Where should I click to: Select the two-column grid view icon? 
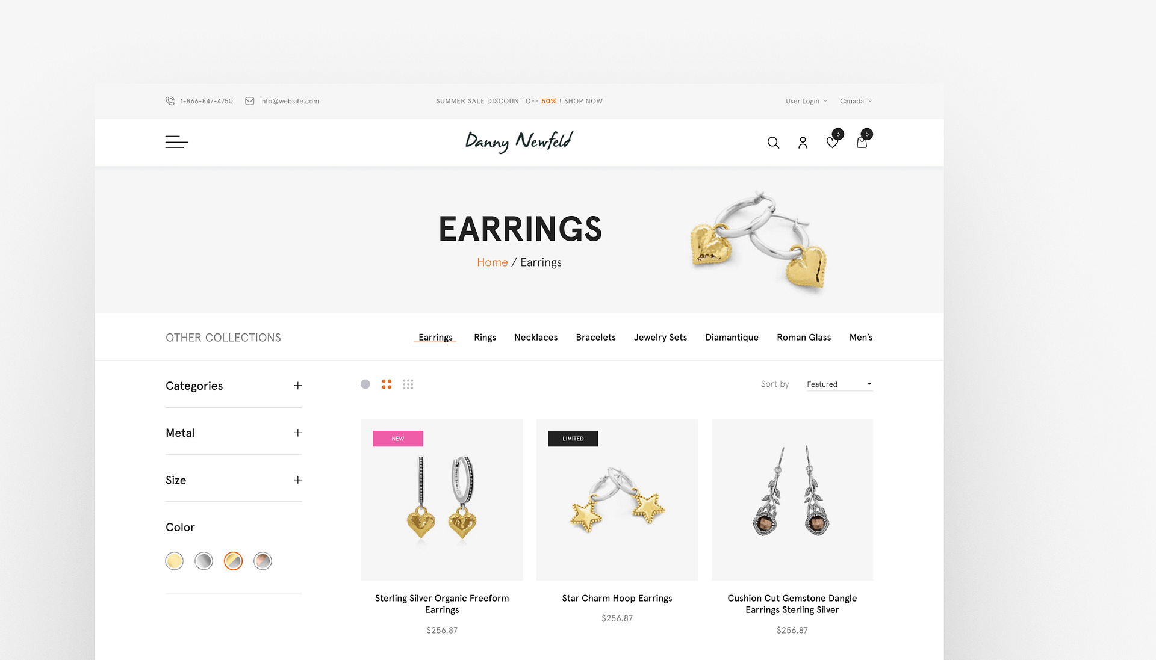(387, 384)
